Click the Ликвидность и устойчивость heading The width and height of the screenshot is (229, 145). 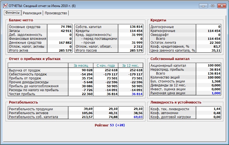176,102
